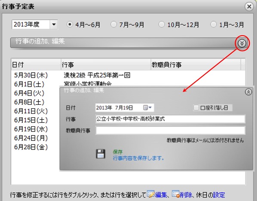This screenshot has height=201, width=258.
Task: Click the 行事 event text field
Action: click(x=170, y=119)
